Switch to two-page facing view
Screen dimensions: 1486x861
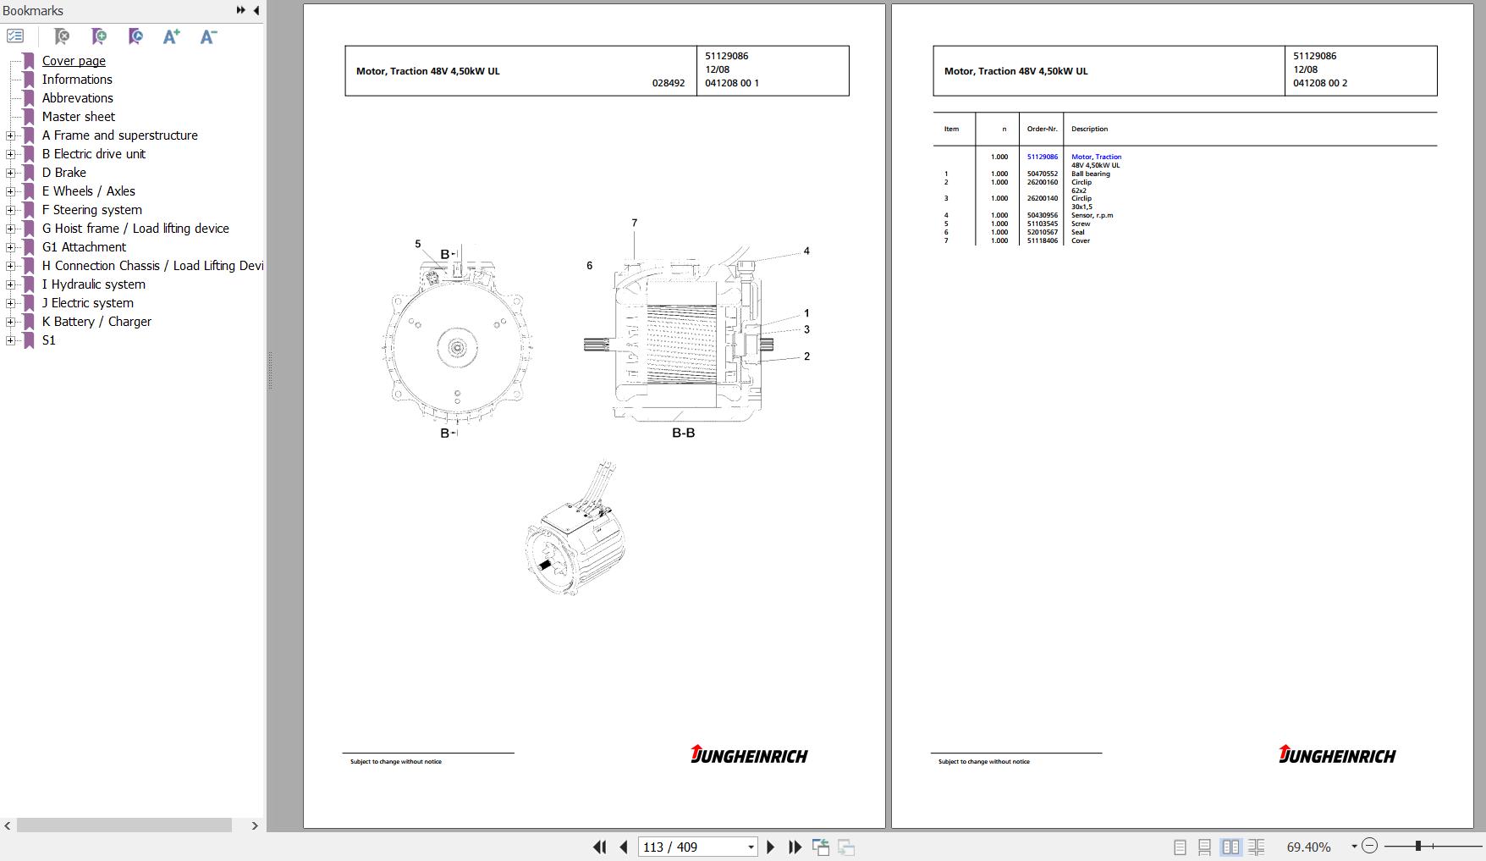tap(1230, 847)
